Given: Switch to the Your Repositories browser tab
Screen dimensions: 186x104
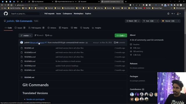Looking at the screenshot, I should coord(43,2).
